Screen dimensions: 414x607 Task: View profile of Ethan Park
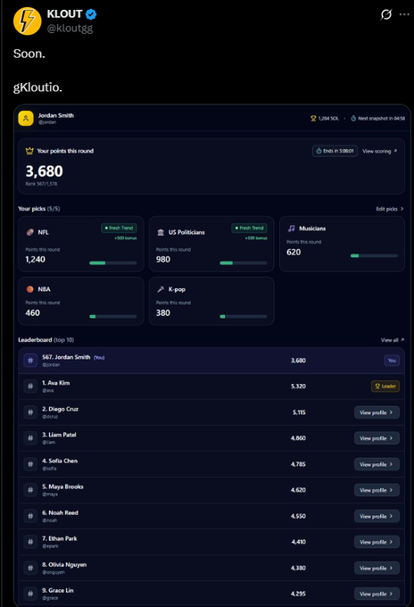point(377,542)
